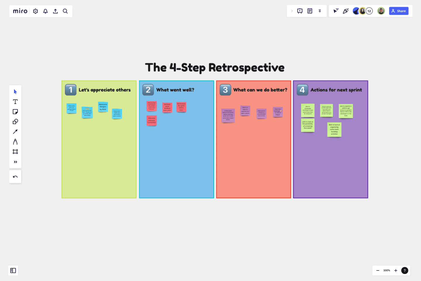Screen dimensions: 421x281
Task: Undo the last action
Action: tap(15, 176)
